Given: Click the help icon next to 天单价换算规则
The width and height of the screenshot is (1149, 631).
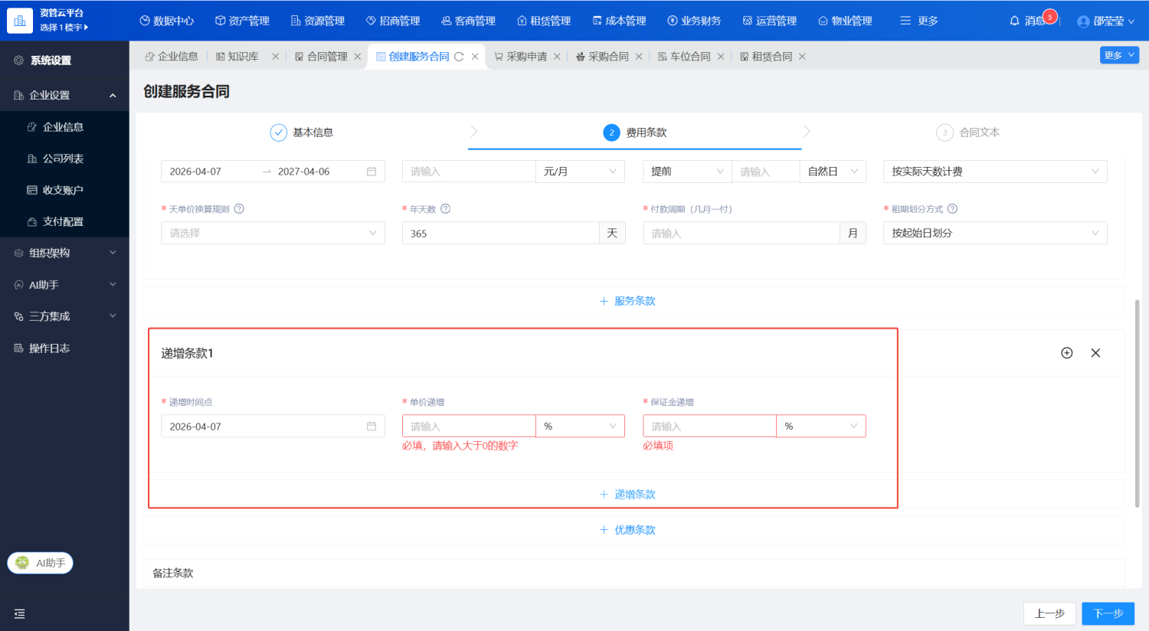Looking at the screenshot, I should pos(239,209).
